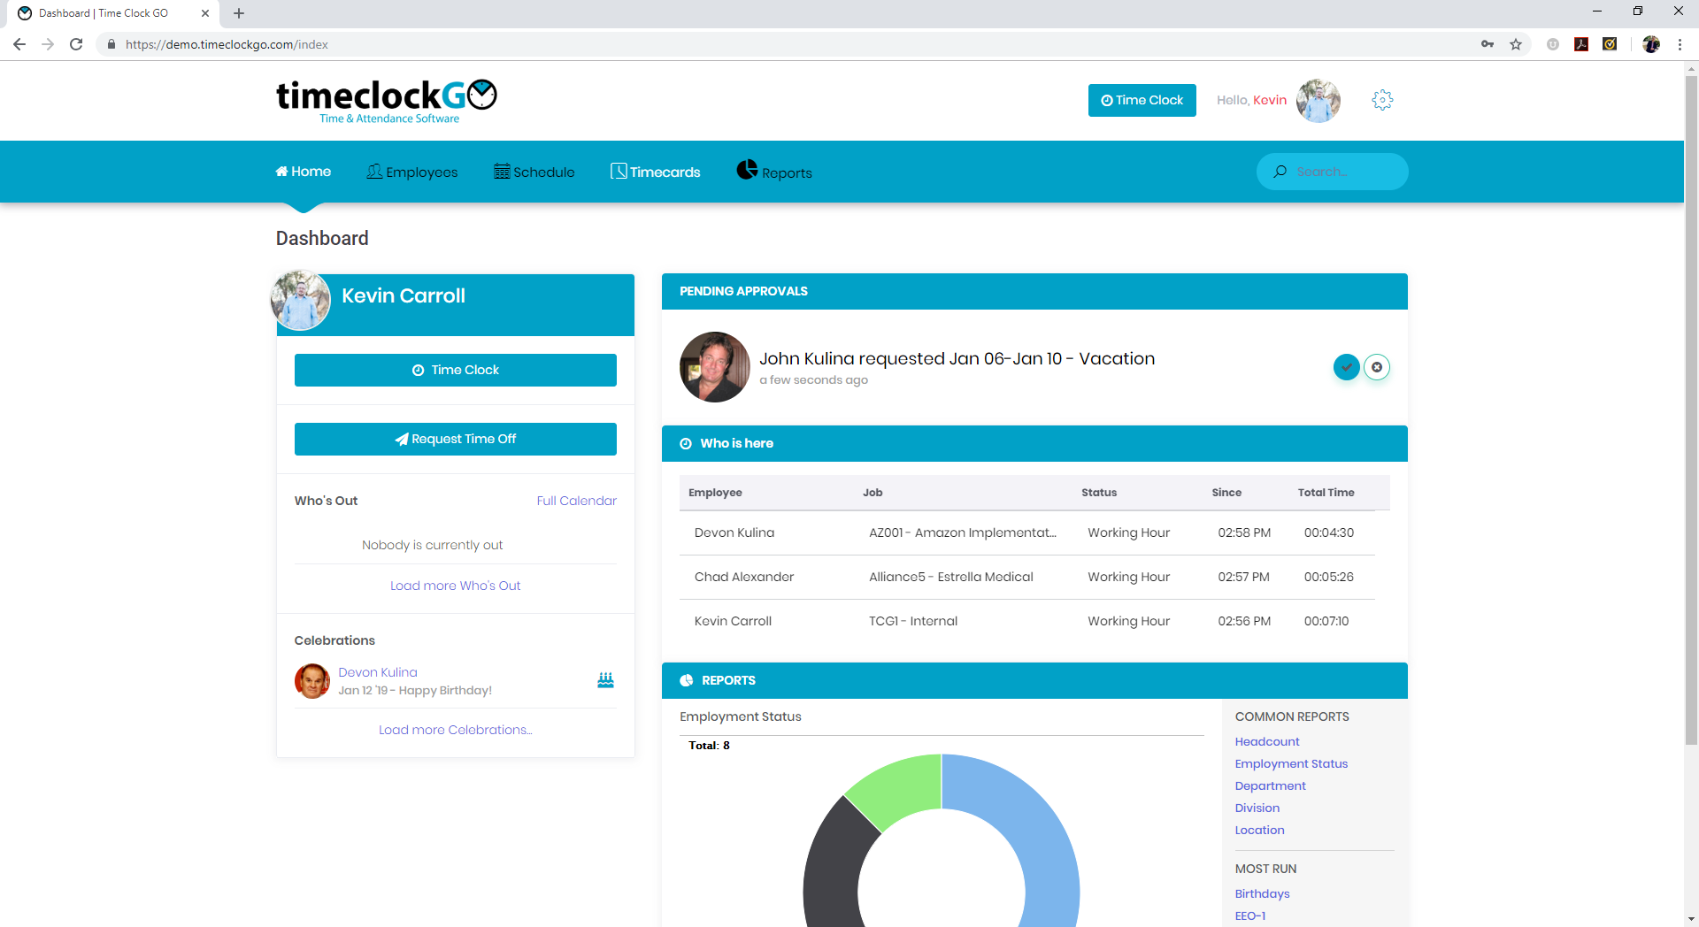Click the Adobe Acrobat extension icon
Screen dimensions: 1699x927
pyautogui.click(x=1581, y=44)
